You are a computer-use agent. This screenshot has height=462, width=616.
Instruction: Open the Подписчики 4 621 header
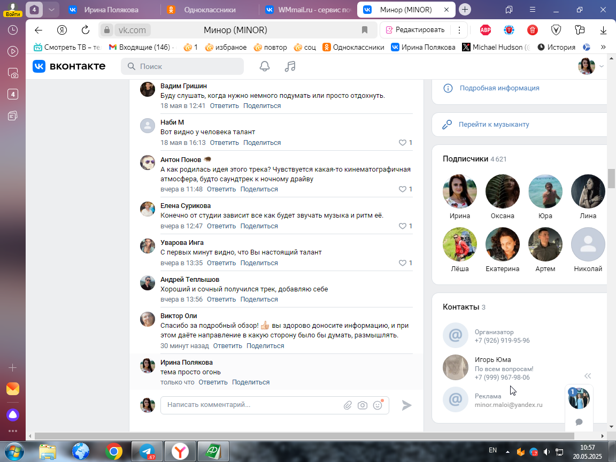pyautogui.click(x=475, y=159)
